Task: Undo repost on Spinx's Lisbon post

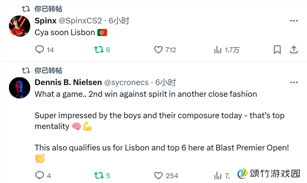Action: [x=102, y=50]
